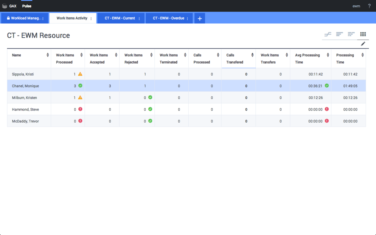Add a new dashboard tab with plus
This screenshot has width=376, height=235.
(200, 18)
